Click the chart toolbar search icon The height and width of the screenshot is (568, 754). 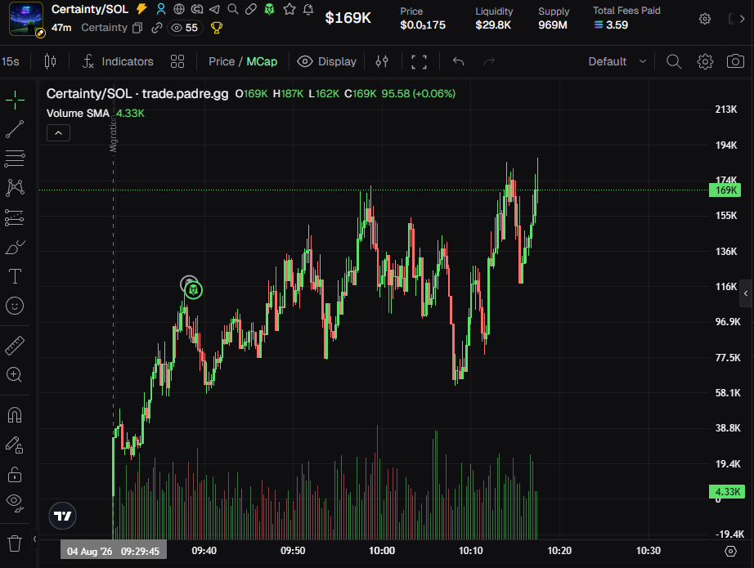674,61
